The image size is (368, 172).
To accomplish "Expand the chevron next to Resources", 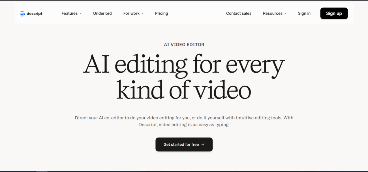I will pyautogui.click(x=285, y=14).
